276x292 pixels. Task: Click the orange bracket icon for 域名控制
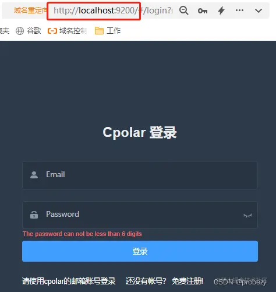click(52, 31)
